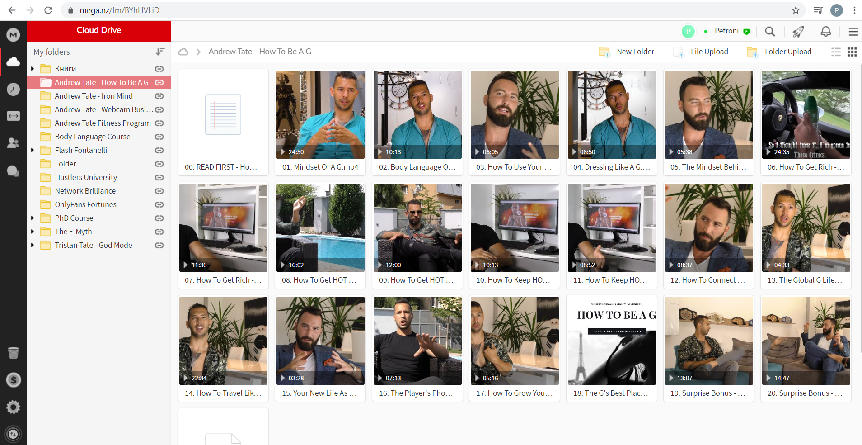Open the Petroni account menu
This screenshot has height=445, width=862.
pos(726,31)
